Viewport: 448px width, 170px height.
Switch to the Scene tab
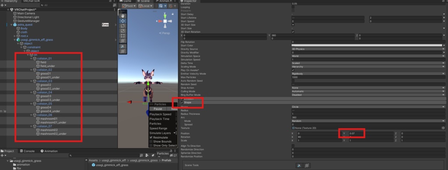point(143,1)
